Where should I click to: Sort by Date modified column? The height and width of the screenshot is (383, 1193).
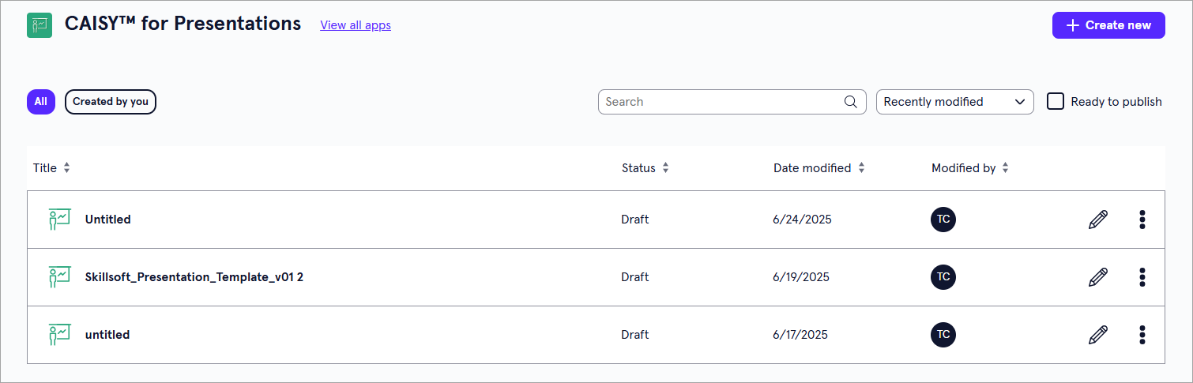(861, 168)
